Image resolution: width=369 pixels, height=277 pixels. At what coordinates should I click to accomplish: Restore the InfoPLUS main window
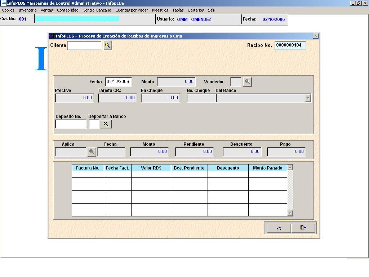point(359,3)
